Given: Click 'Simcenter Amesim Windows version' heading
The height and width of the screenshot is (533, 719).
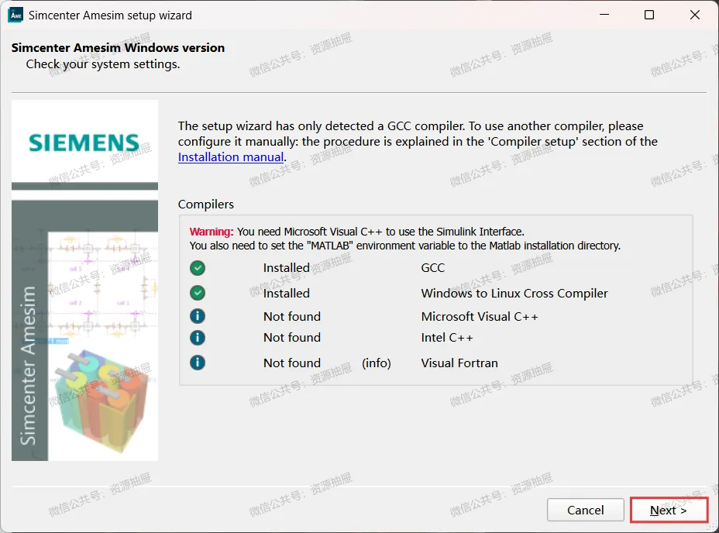Looking at the screenshot, I should point(119,48).
